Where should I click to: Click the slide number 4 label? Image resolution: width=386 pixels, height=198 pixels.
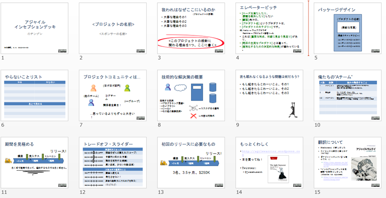(x=237, y=58)
